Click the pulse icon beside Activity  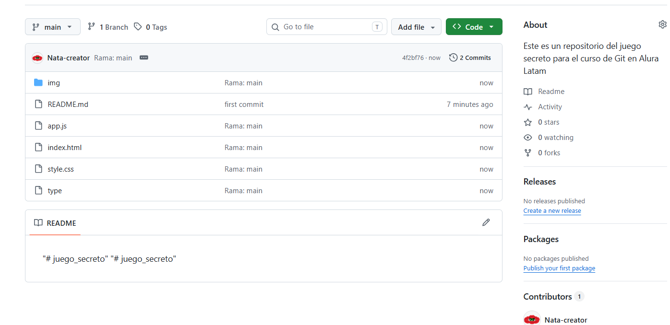pyautogui.click(x=528, y=106)
